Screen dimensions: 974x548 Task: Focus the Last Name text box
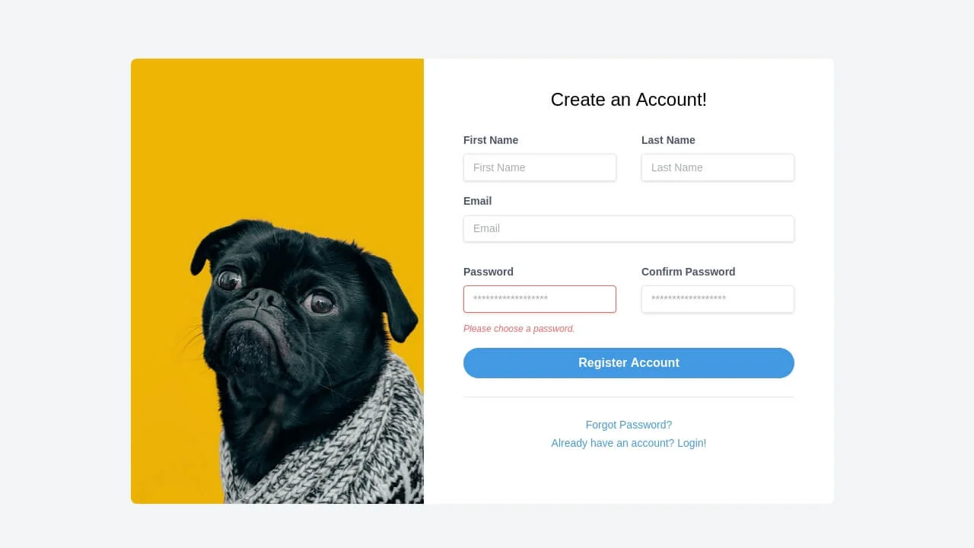(x=718, y=167)
